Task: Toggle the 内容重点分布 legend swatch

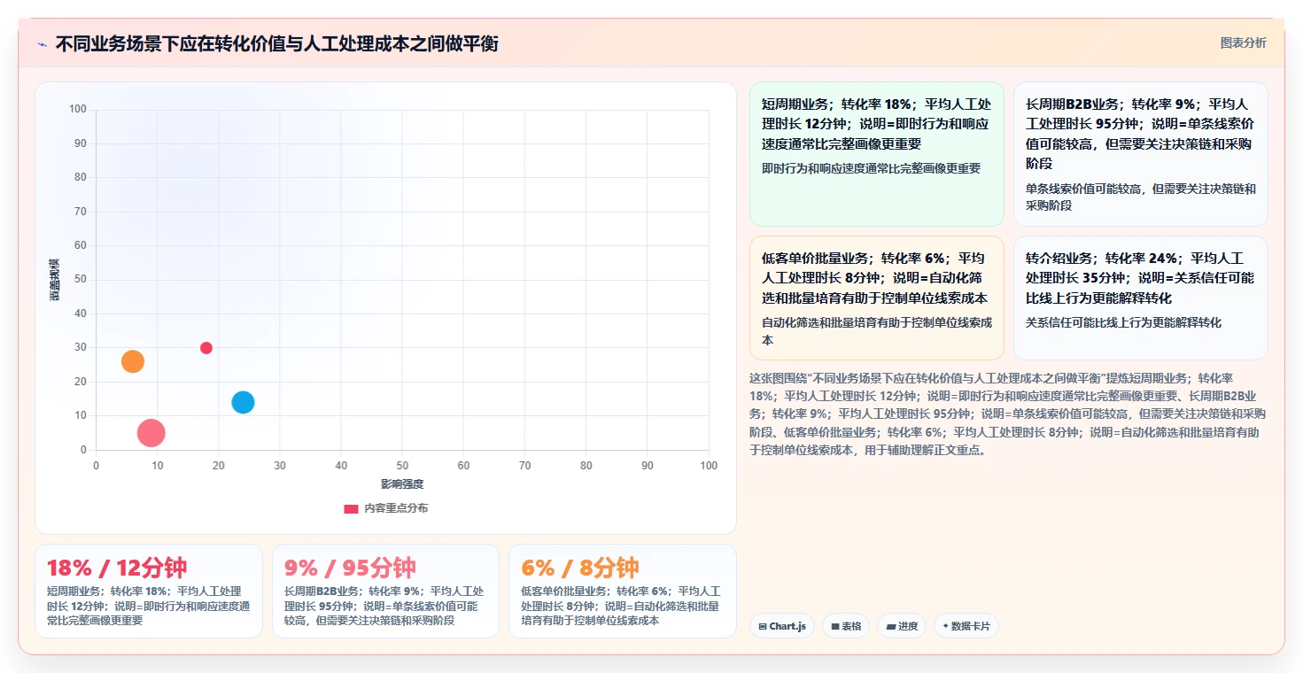Action: [x=351, y=508]
